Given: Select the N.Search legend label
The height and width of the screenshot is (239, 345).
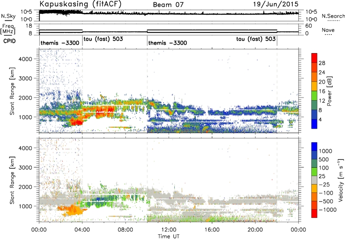Looking at the screenshot, I should point(333,16).
